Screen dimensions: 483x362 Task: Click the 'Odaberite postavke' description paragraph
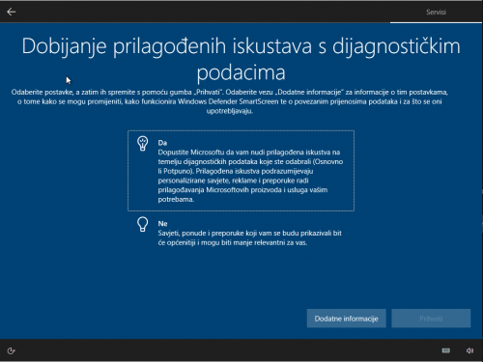click(x=230, y=101)
